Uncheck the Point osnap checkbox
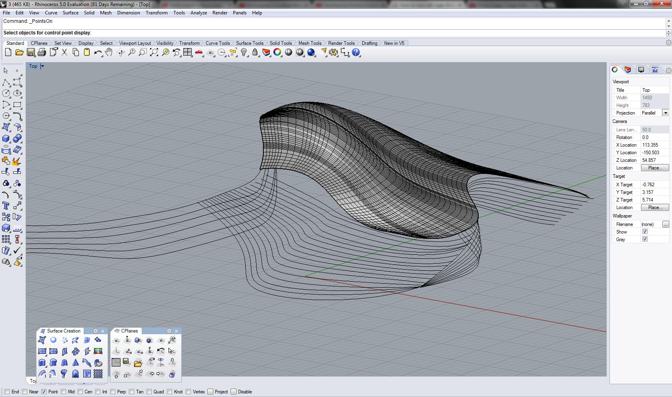 pyautogui.click(x=44, y=392)
